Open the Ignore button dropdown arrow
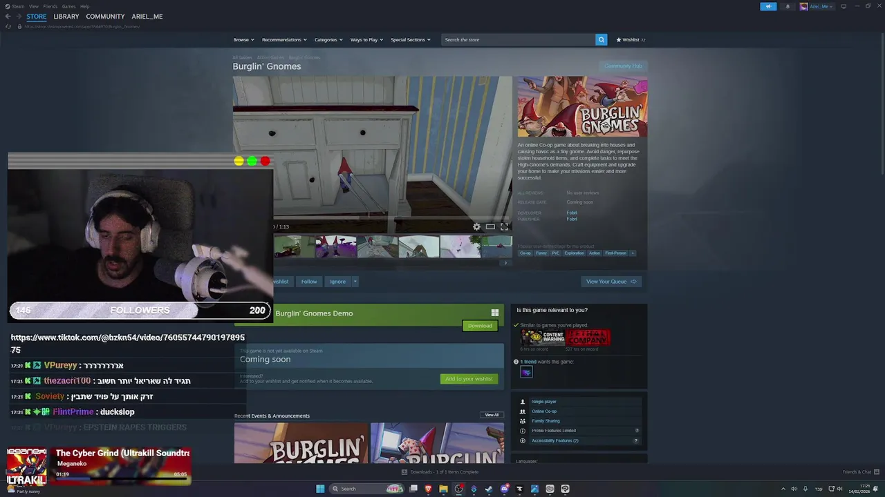The image size is (885, 497). point(355,281)
